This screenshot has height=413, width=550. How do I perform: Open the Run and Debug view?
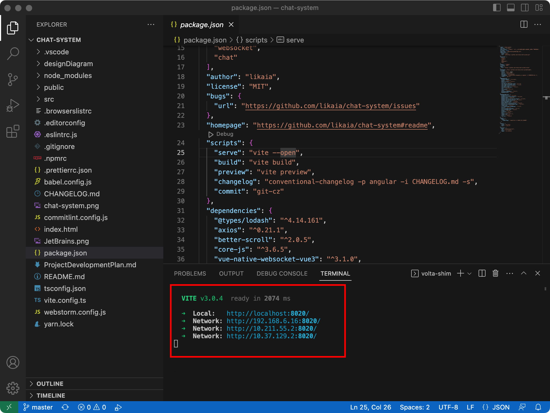click(x=13, y=105)
